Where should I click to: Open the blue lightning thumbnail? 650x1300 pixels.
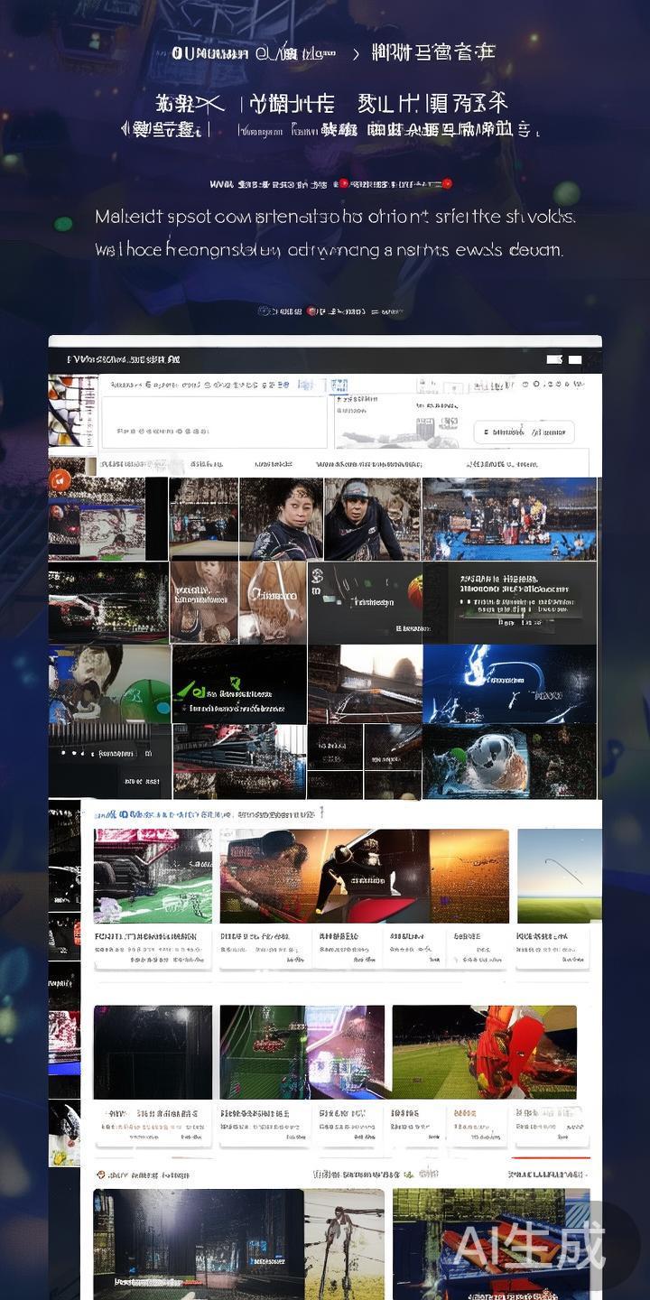pos(509,683)
